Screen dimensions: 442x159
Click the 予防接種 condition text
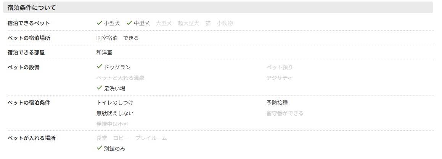[277, 103]
